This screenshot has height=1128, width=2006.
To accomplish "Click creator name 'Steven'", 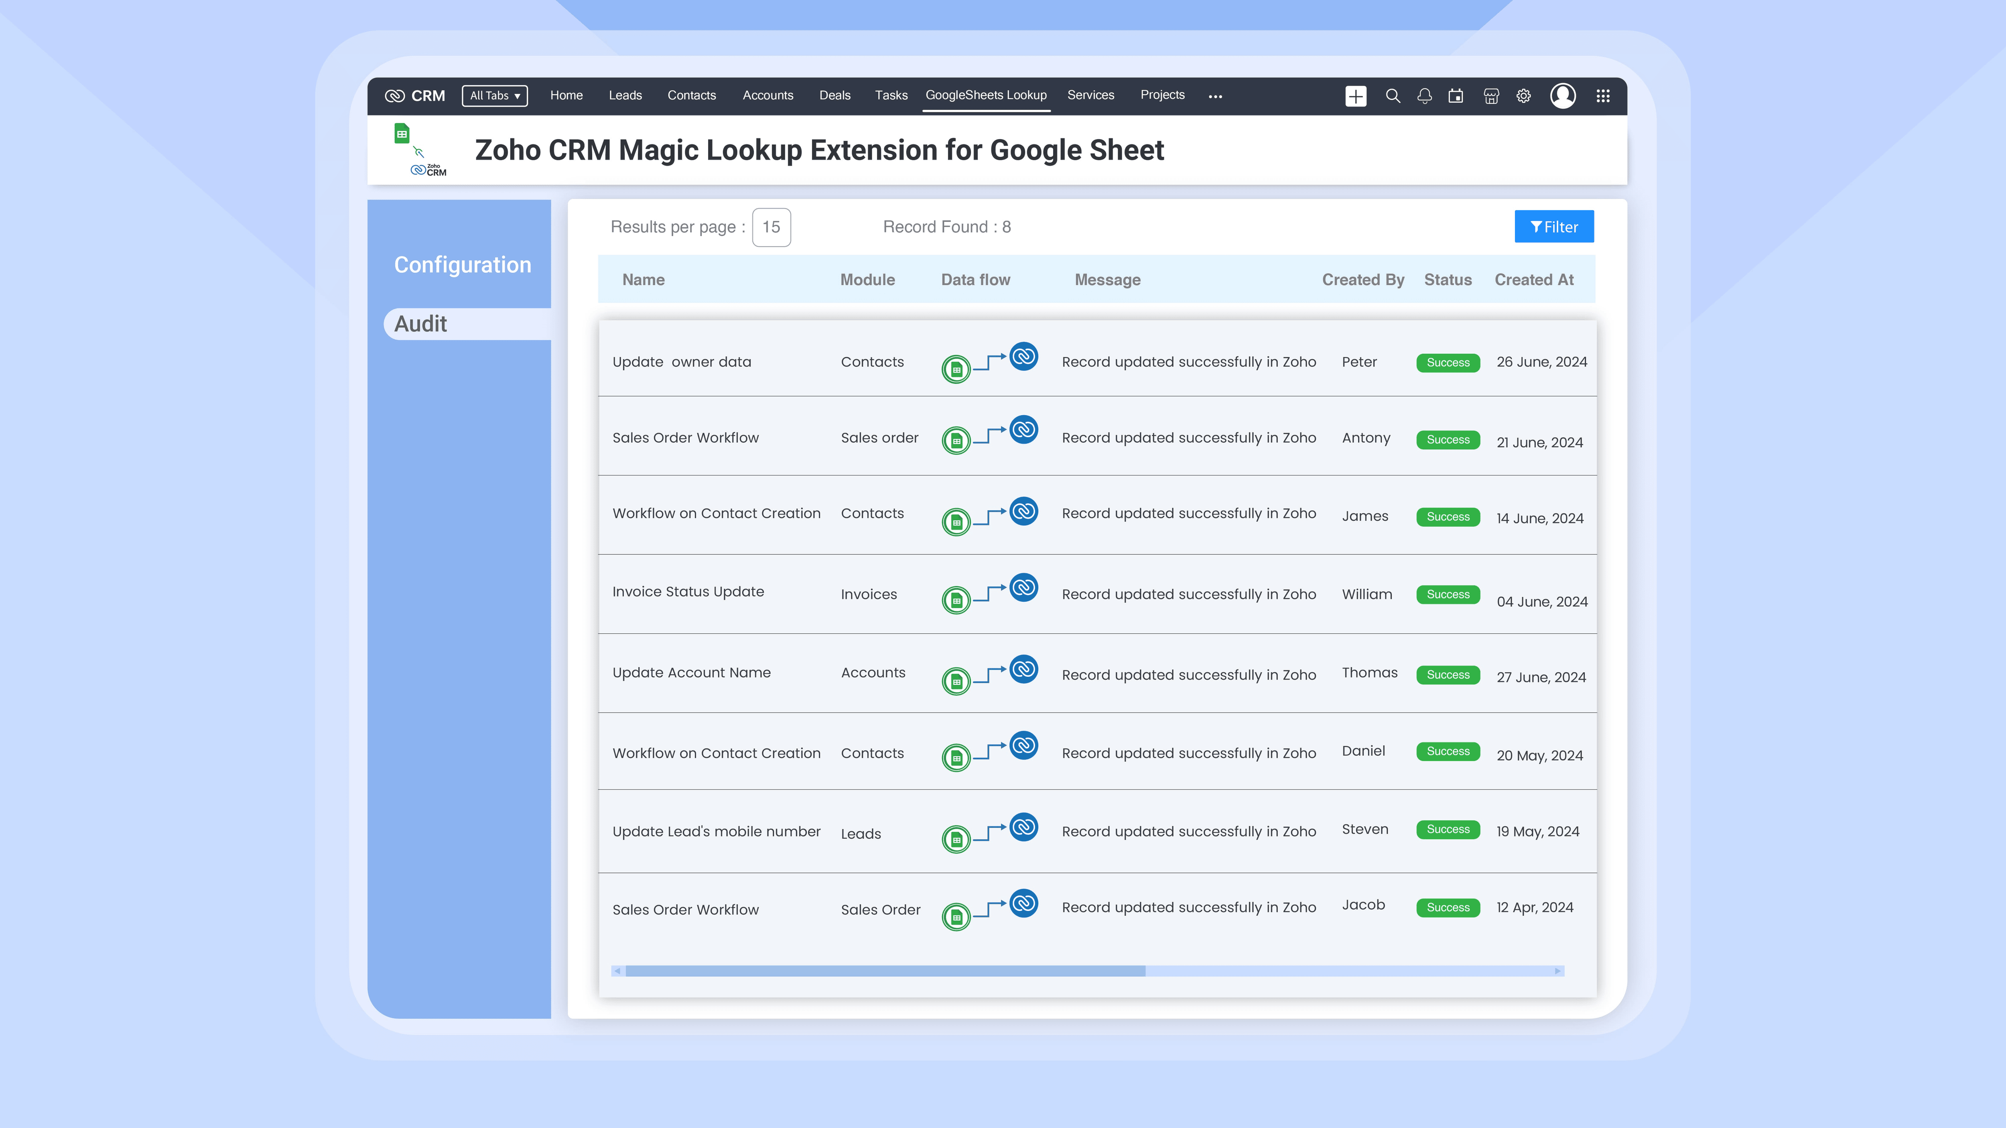I will [x=1364, y=829].
